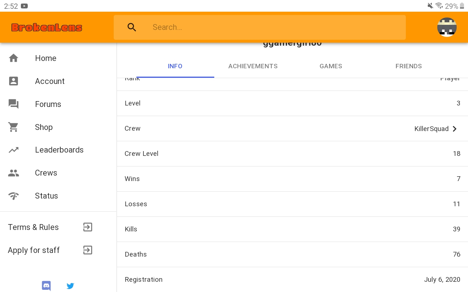Click the date July 6, 2020

click(442, 280)
